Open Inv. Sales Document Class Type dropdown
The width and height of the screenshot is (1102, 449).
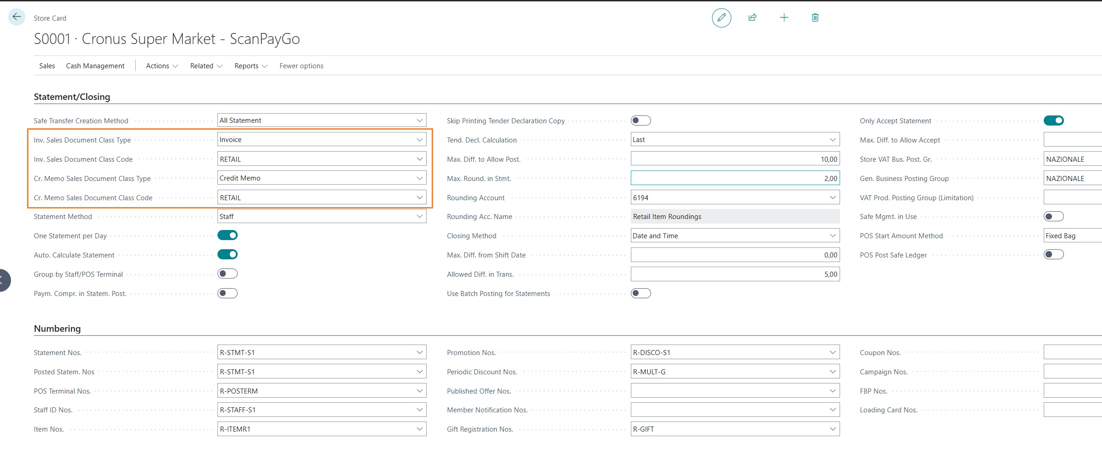click(419, 140)
